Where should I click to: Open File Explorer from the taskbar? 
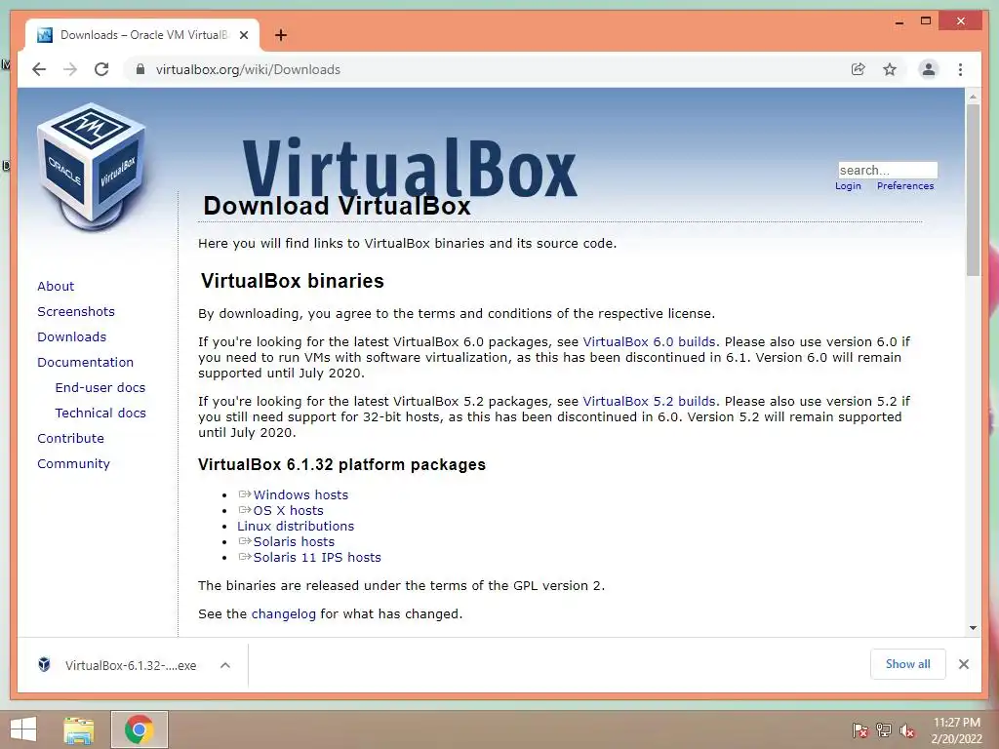[78, 729]
